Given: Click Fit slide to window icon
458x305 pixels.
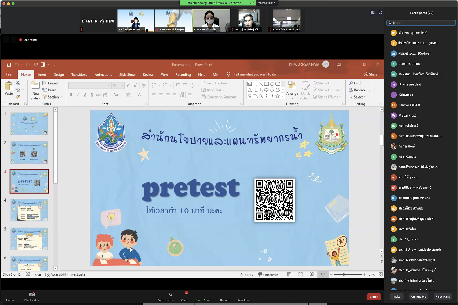Looking at the screenshot, I should (381, 274).
